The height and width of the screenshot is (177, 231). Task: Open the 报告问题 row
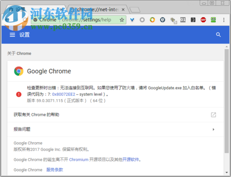pyautogui.click(x=115, y=129)
